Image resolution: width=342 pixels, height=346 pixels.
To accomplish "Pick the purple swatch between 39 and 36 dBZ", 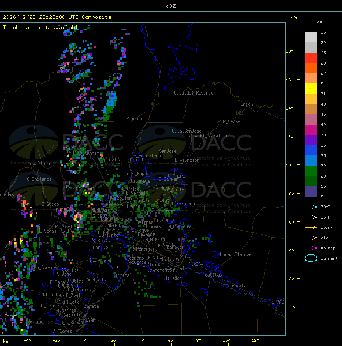I will [x=311, y=140].
